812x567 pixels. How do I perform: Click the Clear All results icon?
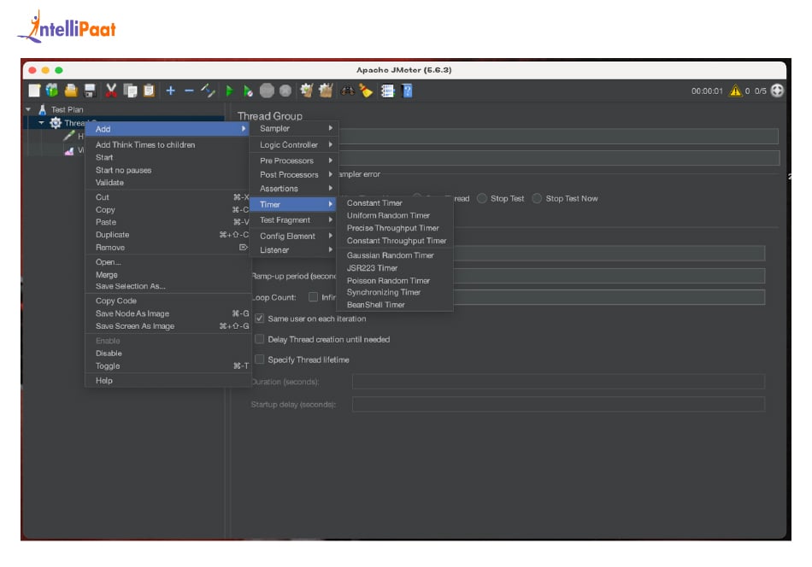pyautogui.click(x=326, y=91)
